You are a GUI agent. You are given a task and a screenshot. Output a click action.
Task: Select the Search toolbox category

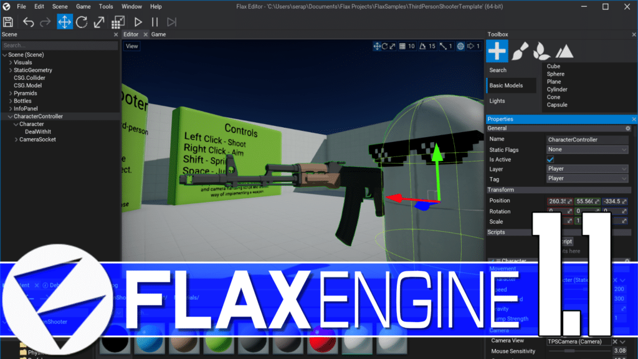(512, 70)
